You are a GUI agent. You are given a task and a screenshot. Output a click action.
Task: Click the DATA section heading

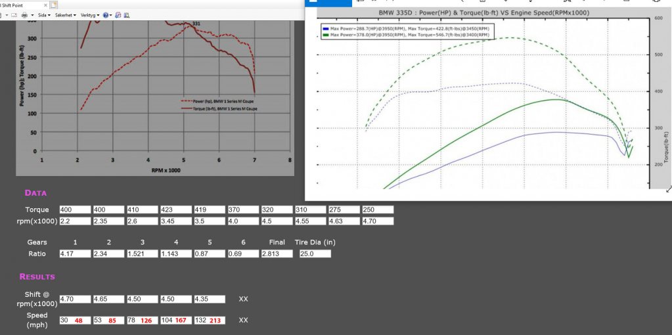pos(35,192)
